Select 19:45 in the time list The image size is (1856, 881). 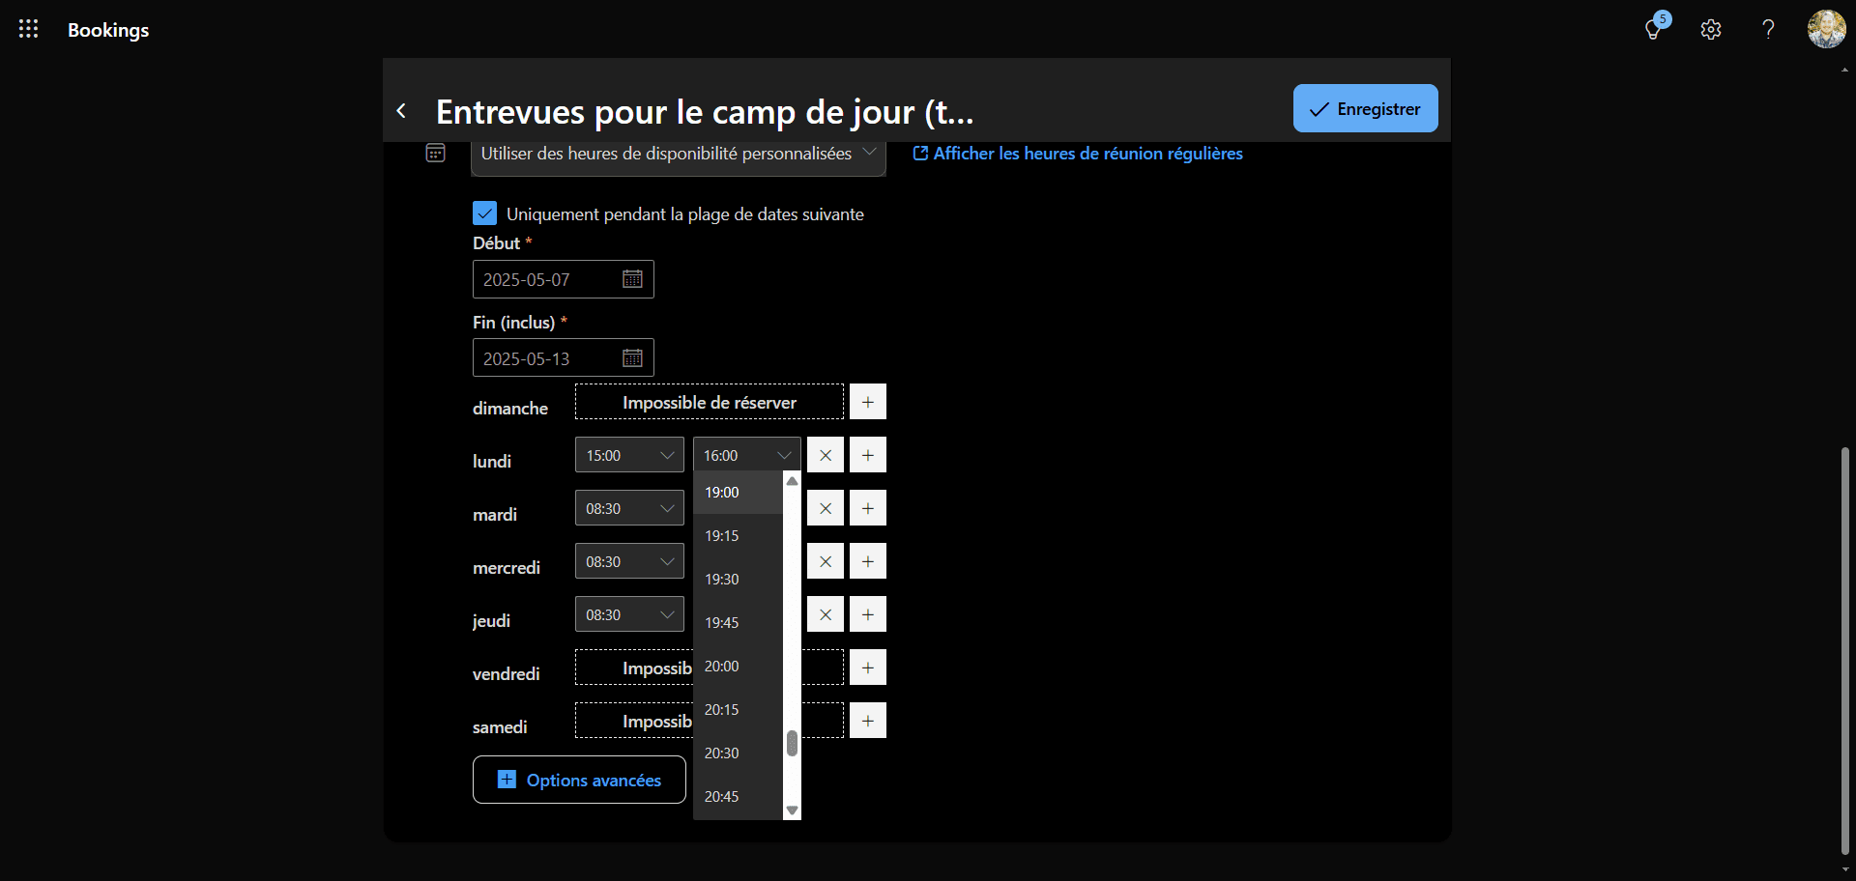pos(738,623)
